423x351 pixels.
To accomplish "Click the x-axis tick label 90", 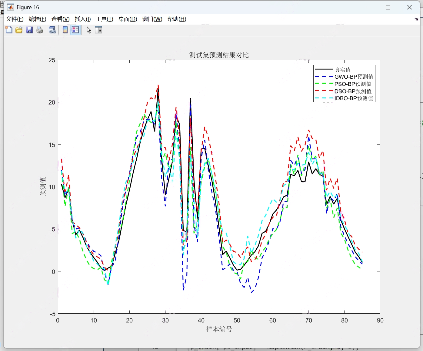I will click(x=380, y=320).
